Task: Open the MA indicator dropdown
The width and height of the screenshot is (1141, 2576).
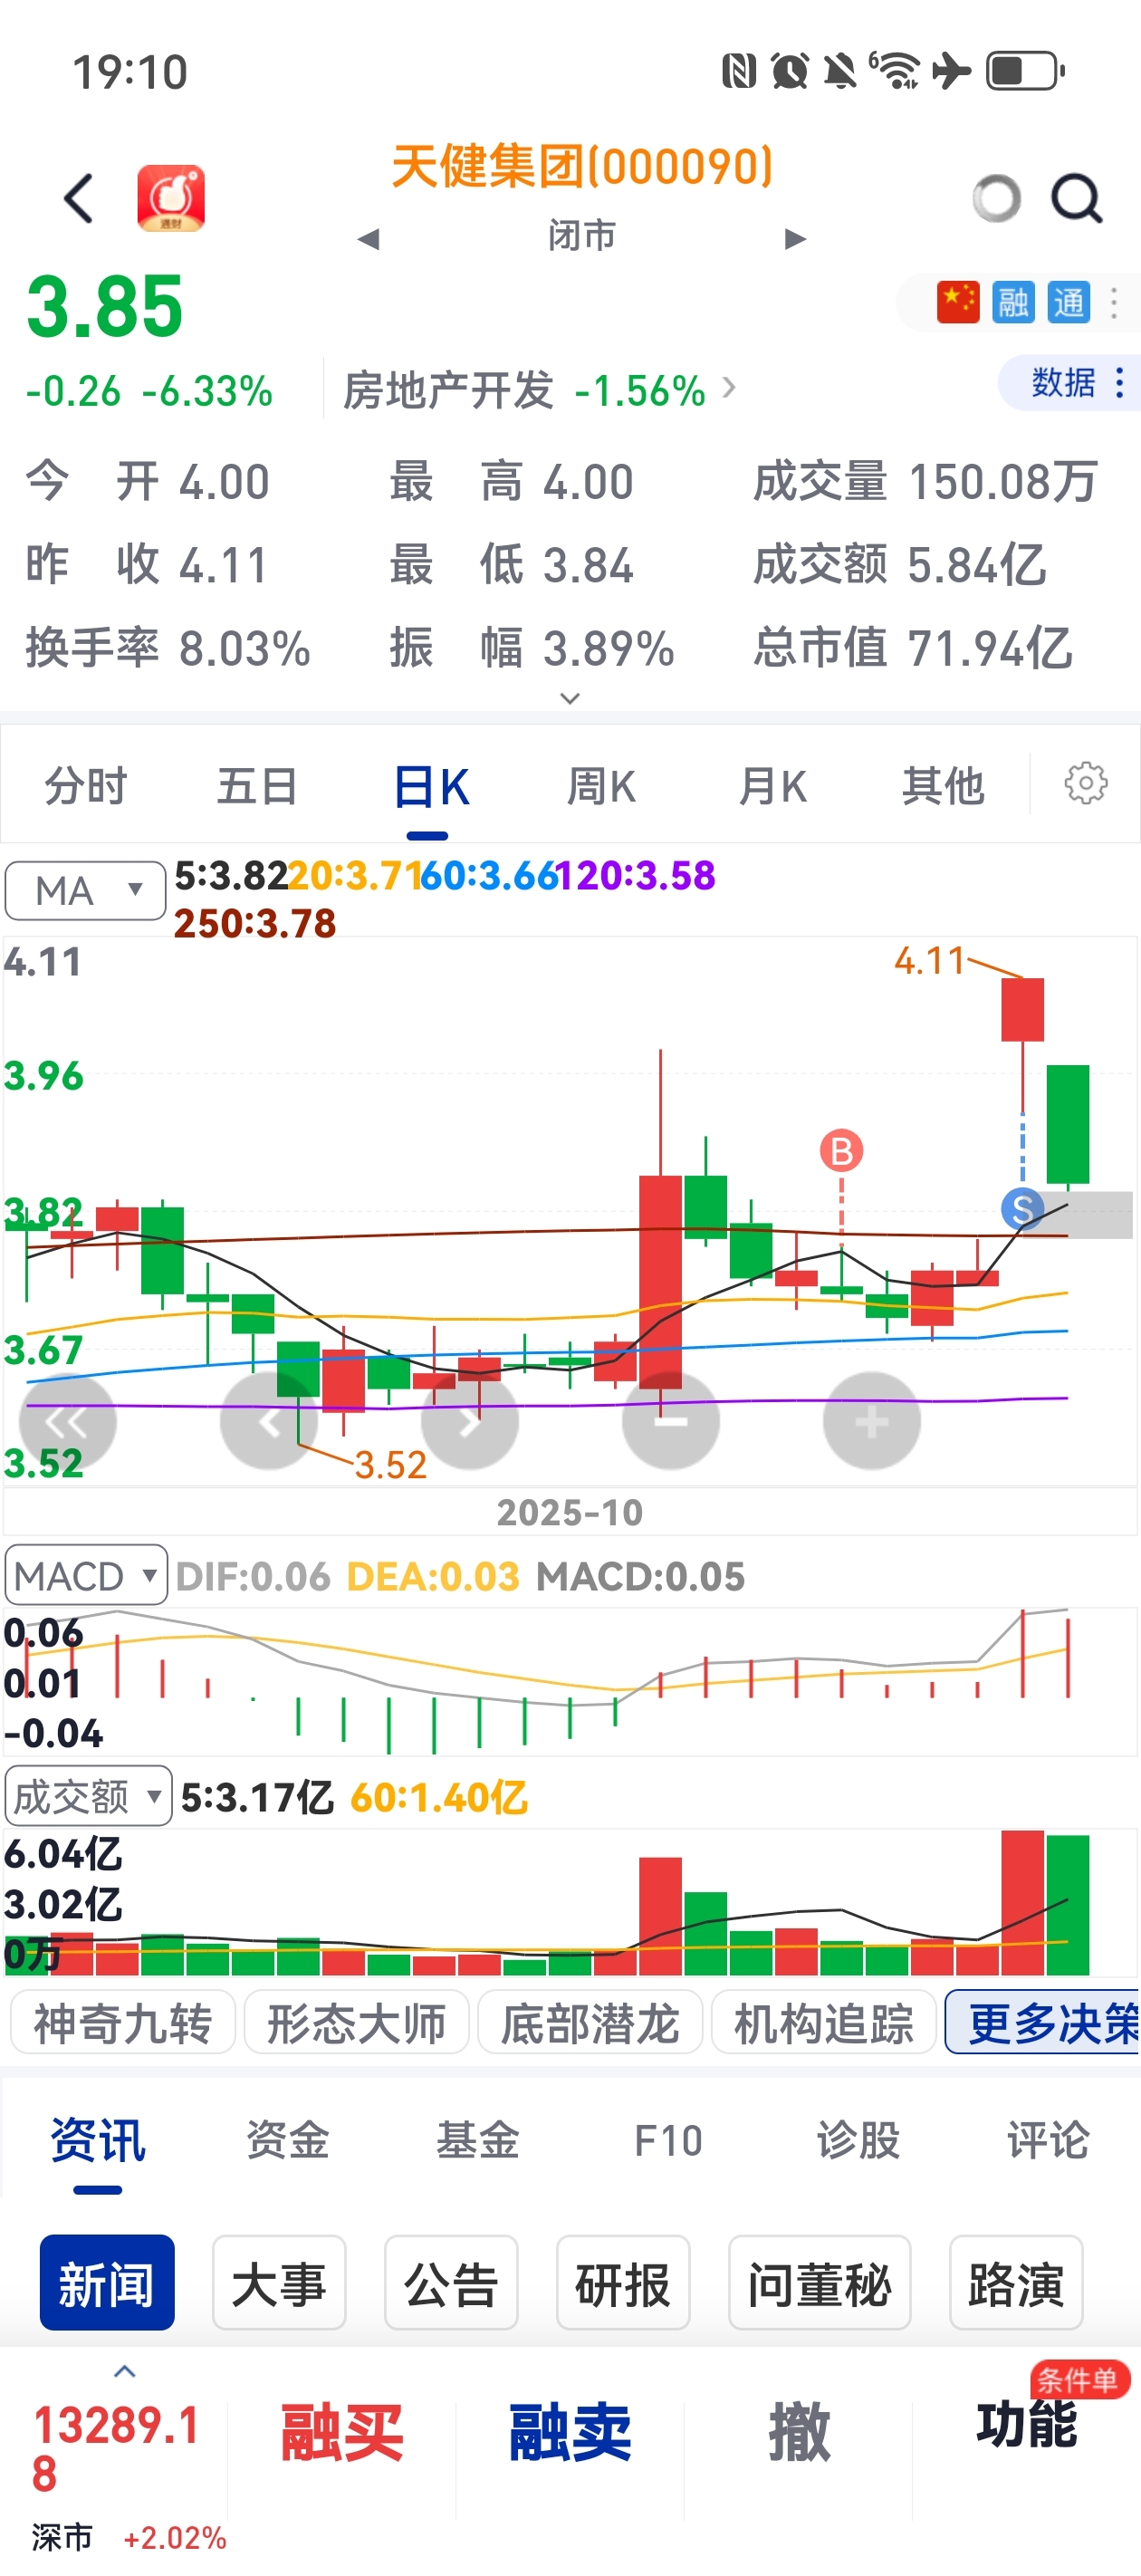Action: [86, 890]
